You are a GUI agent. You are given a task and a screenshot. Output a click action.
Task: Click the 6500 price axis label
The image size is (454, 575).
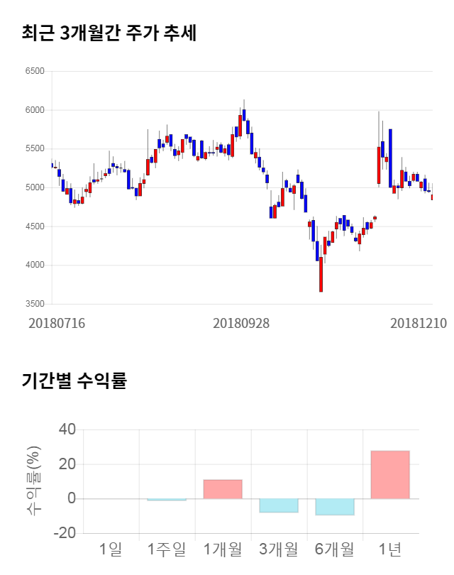[x=34, y=72]
